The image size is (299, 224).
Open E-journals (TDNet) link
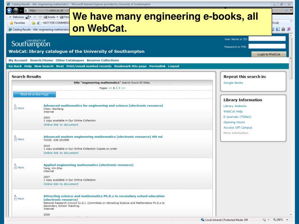click(237, 117)
